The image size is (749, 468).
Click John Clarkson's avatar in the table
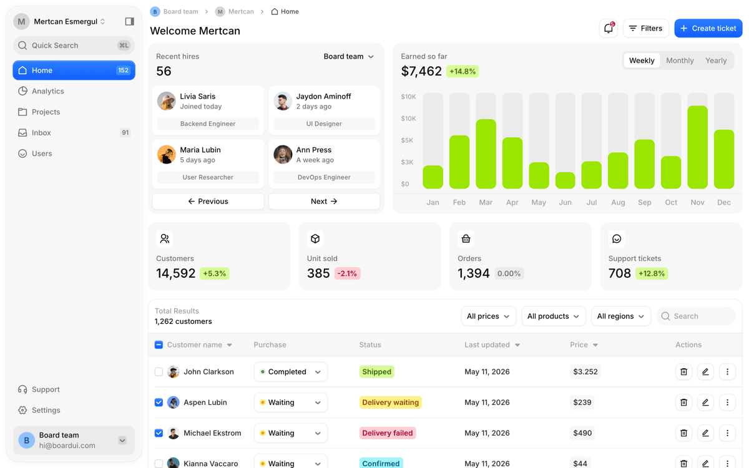[x=174, y=372]
